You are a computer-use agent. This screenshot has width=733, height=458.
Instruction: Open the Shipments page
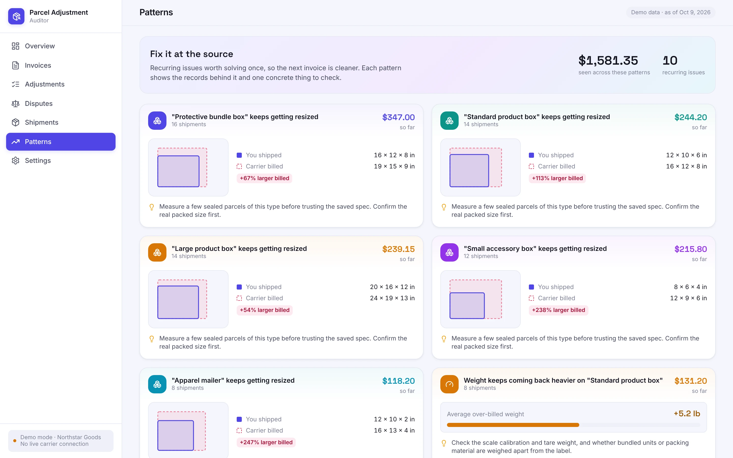[61, 122]
